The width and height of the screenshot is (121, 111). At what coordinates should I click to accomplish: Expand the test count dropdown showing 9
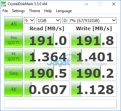coord(29,21)
